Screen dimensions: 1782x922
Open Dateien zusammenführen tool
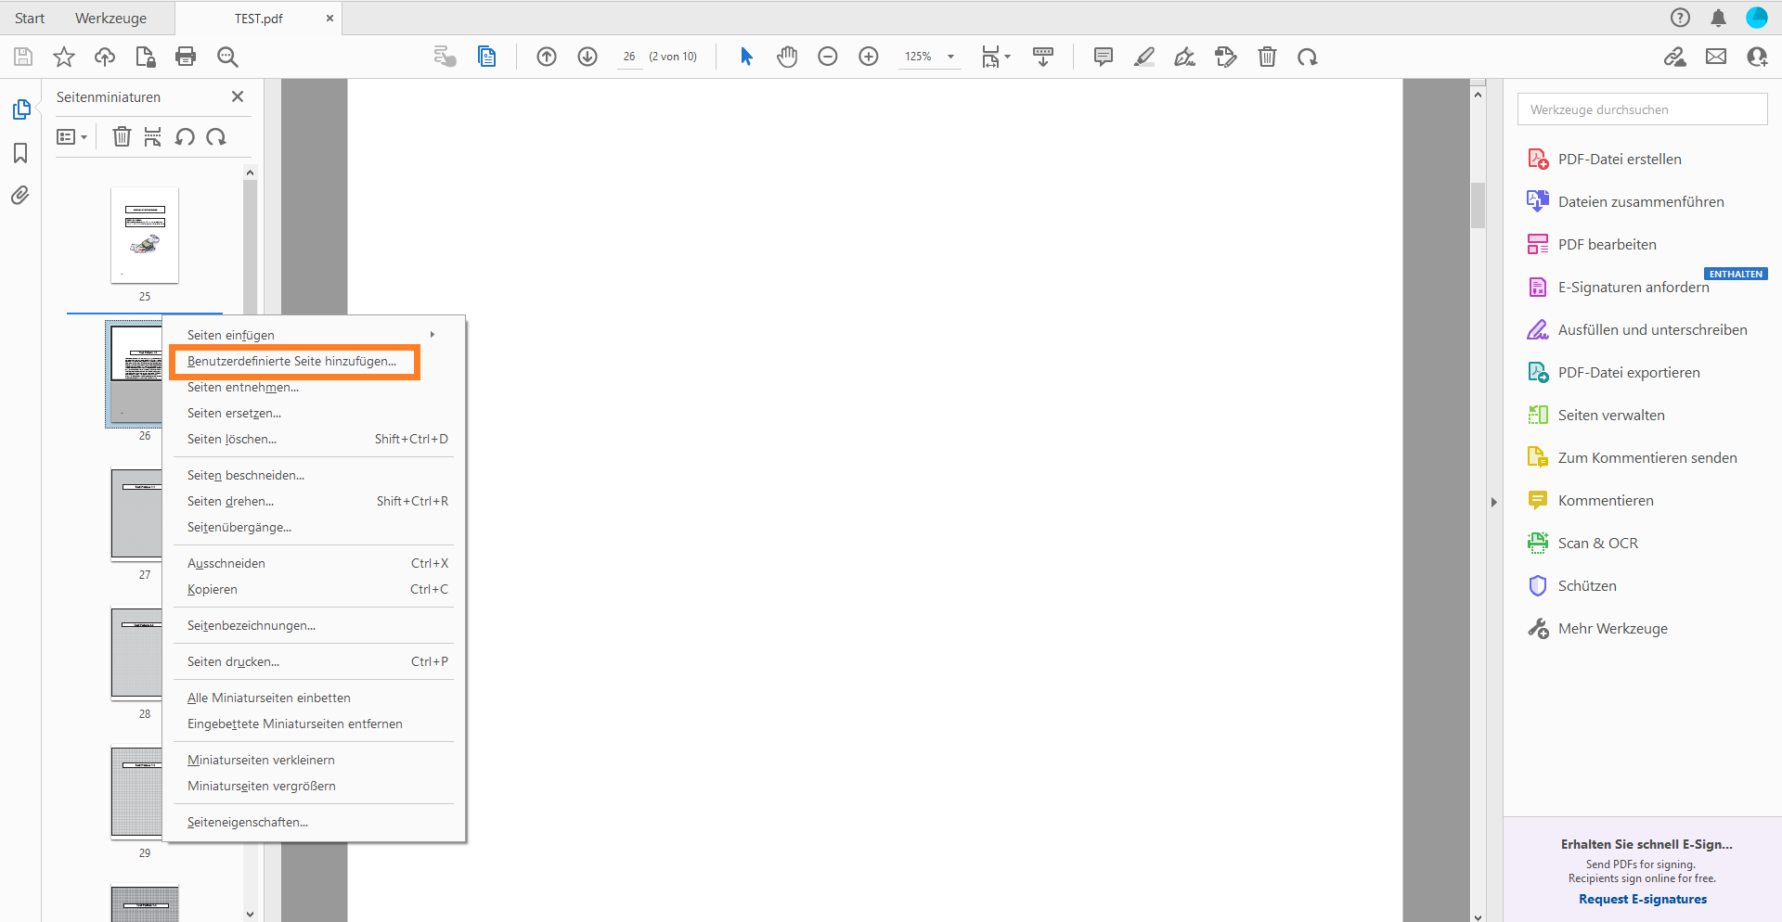[x=1640, y=202]
